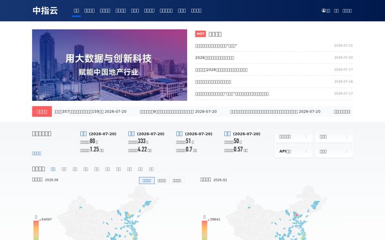
Task: Open the ticker item mentioning 357 and 159
Action: (x=90, y=111)
